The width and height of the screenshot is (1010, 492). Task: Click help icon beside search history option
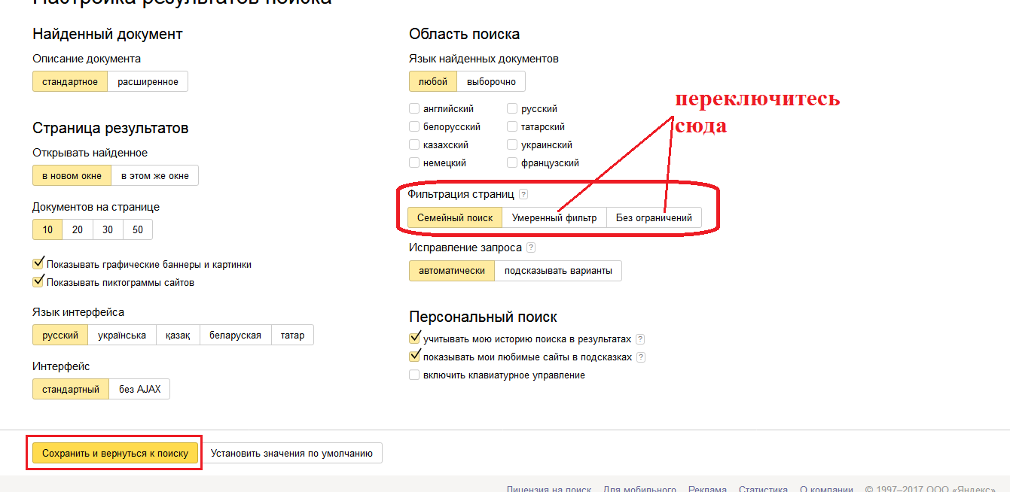click(640, 339)
